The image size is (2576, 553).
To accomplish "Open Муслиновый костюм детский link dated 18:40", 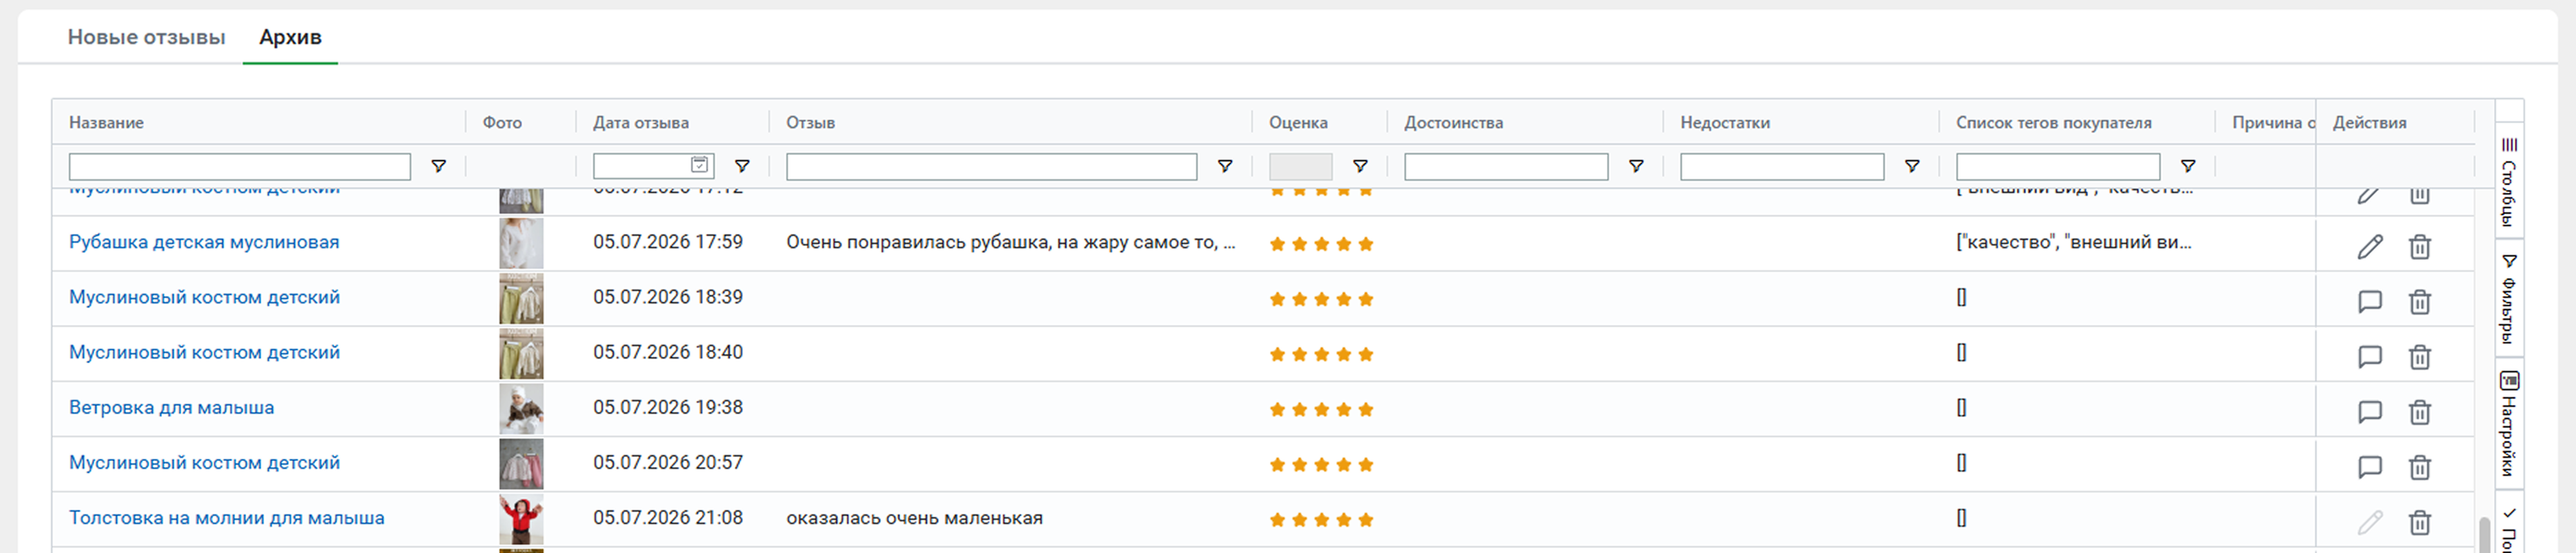I will pos(204,352).
